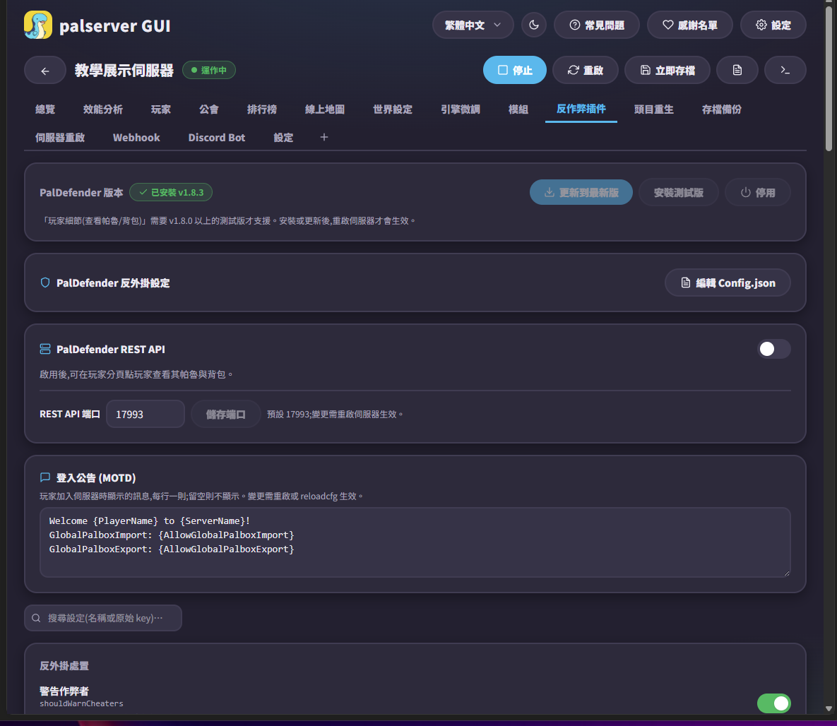Toggle dark mode with moon icon

533,25
